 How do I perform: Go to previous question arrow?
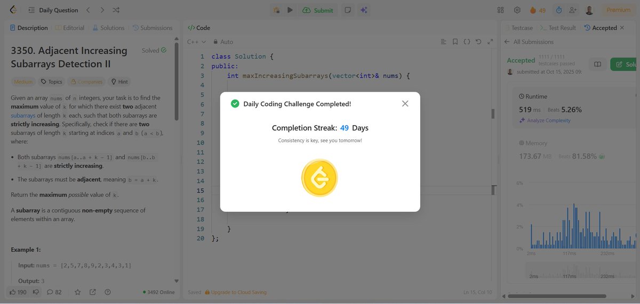[x=88, y=10]
